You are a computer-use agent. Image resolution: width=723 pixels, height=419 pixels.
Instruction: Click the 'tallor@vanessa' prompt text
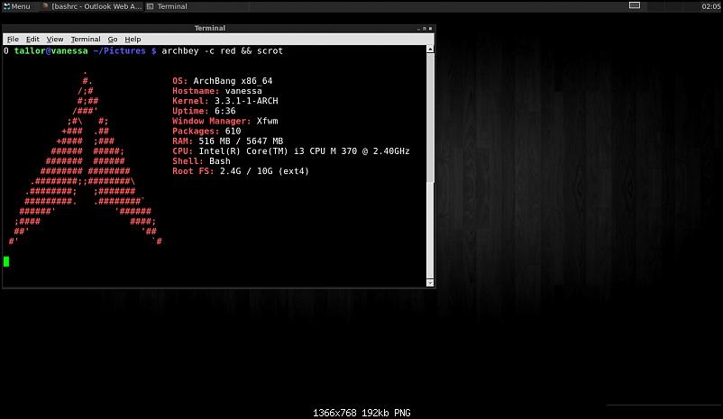(x=50, y=50)
